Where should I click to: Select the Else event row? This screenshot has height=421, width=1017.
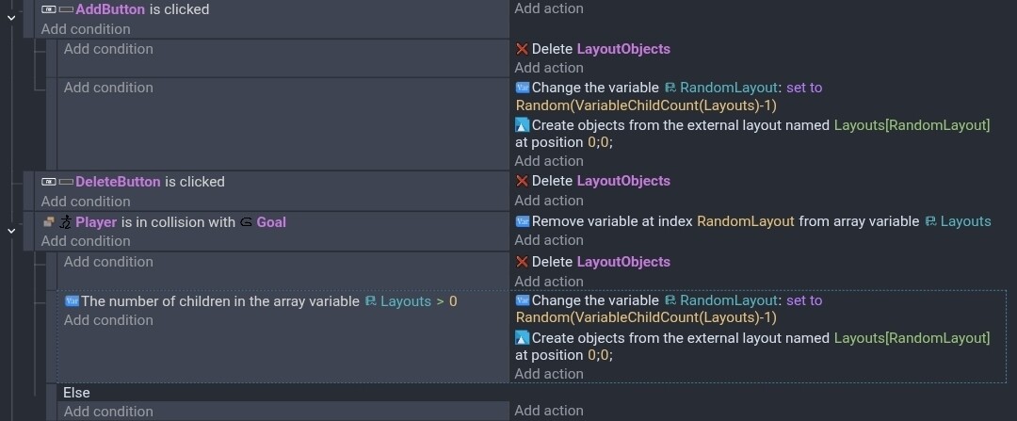coord(282,392)
